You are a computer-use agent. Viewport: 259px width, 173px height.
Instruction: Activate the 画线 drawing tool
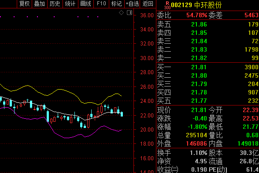pyautogui.click(x=85, y=4)
